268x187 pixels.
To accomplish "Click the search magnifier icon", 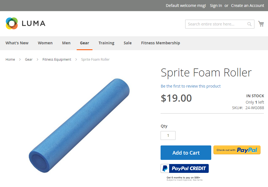I will click(249, 24).
